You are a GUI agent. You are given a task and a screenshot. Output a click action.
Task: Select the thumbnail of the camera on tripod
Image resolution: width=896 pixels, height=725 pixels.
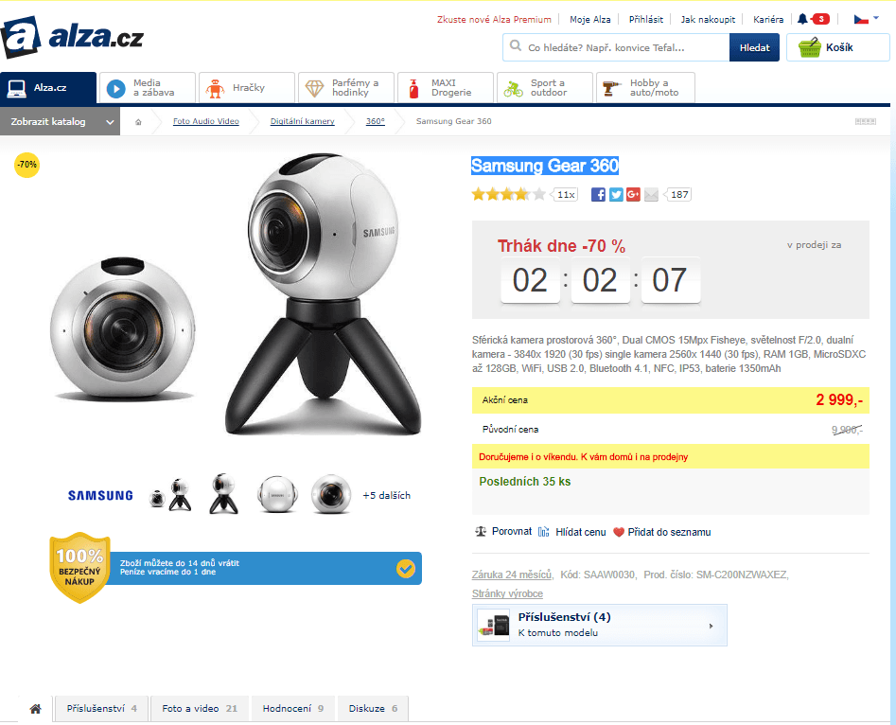coord(223,493)
